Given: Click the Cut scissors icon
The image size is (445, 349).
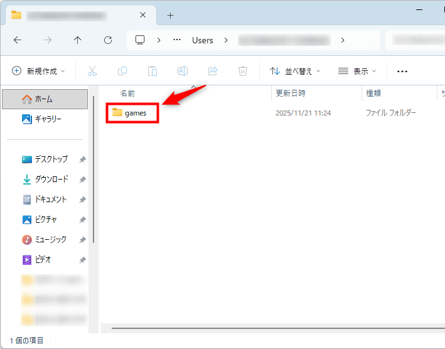Looking at the screenshot, I should click(x=92, y=71).
